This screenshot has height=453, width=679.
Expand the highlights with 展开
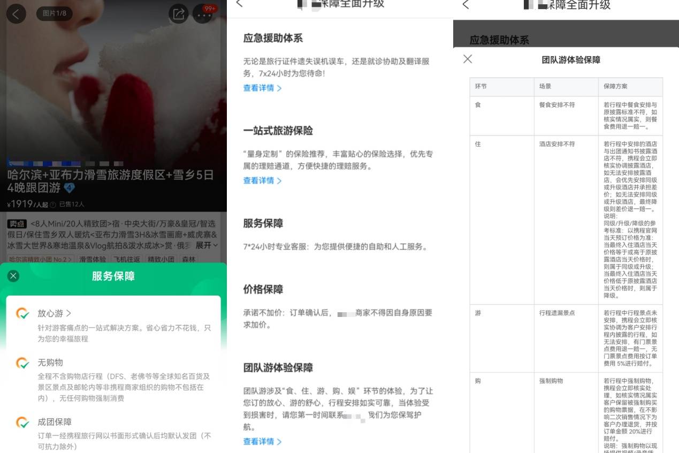pyautogui.click(x=207, y=245)
